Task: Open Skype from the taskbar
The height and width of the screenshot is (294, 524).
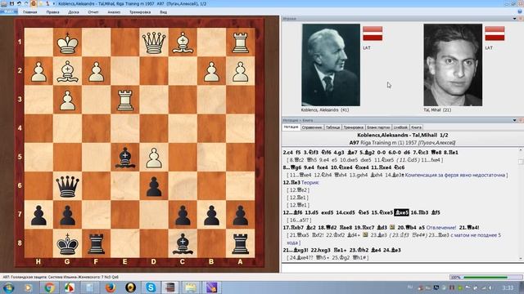Action: (x=151, y=287)
